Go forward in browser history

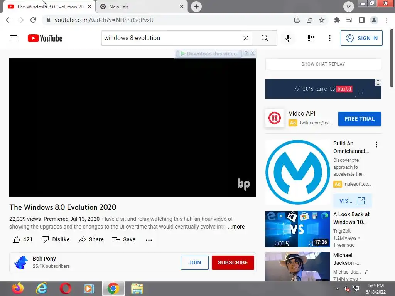21,20
